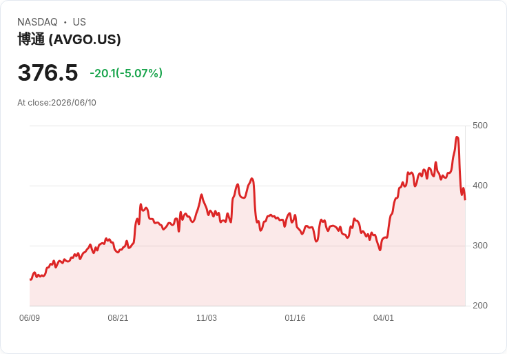Click the 11/03 date axis label
Viewport: 507px width, 354px height.
click(206, 318)
